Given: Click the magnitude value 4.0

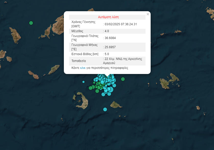Looking at the screenshot, I should (107, 31).
